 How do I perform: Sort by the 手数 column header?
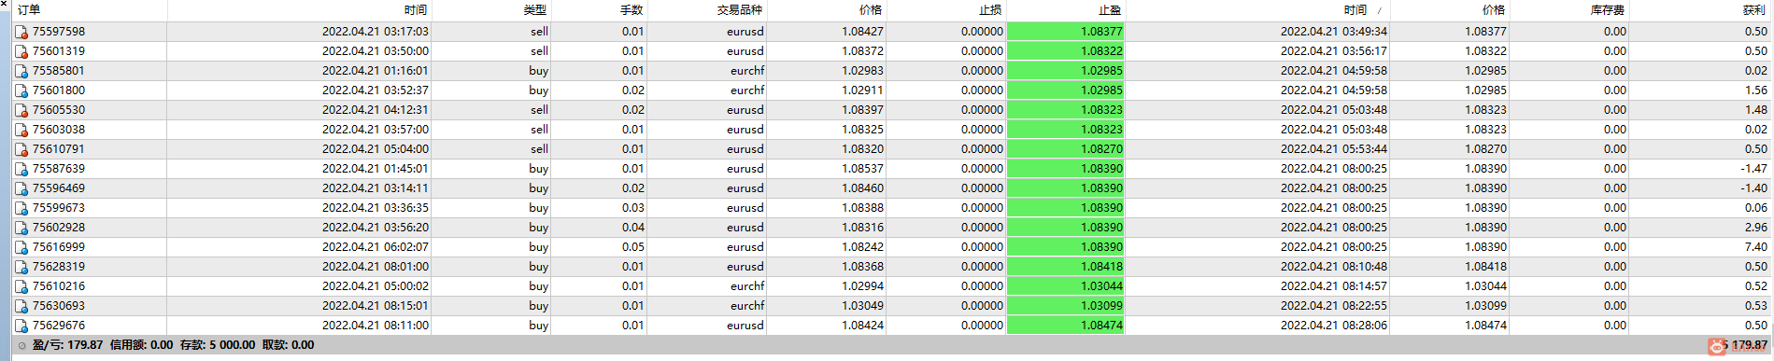click(632, 10)
